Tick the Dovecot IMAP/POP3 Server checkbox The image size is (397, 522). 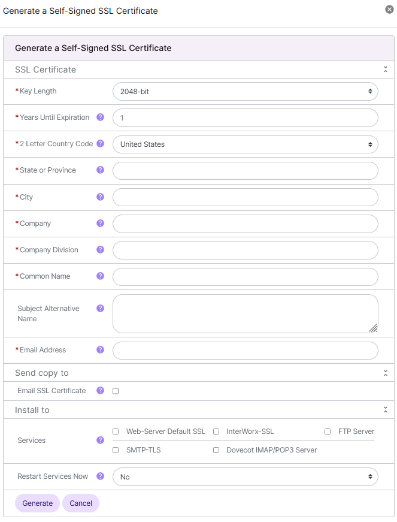[x=216, y=450]
